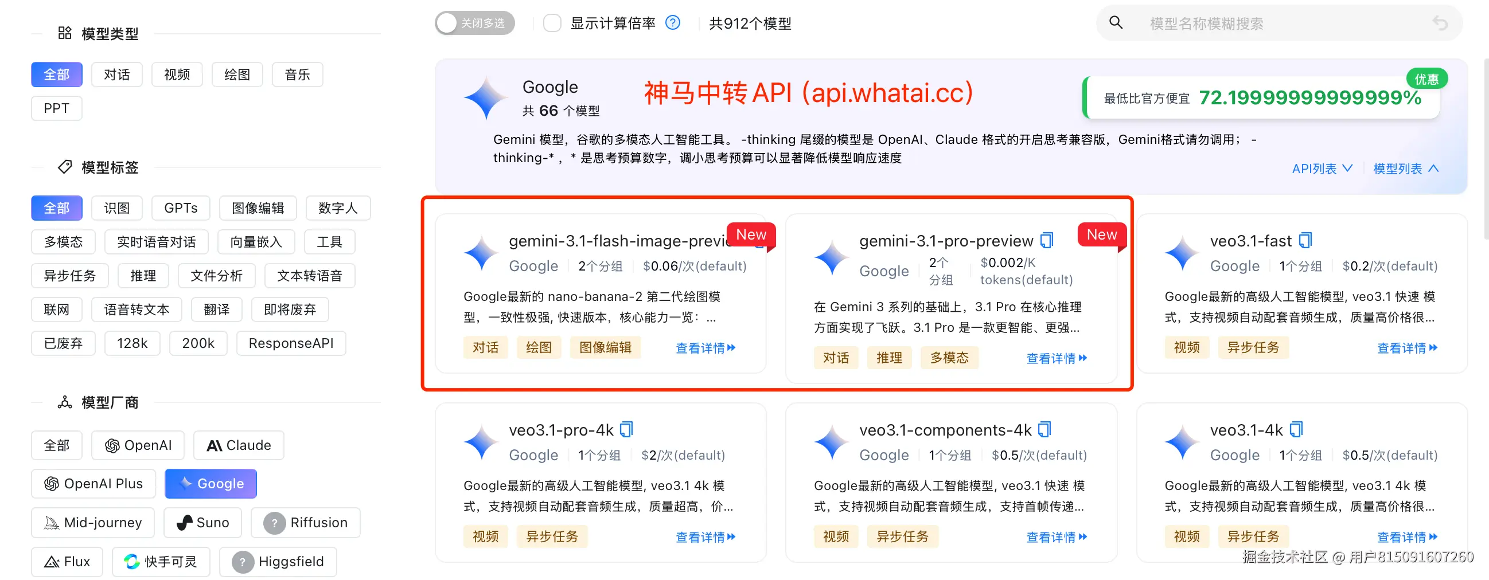1489x580 pixels.
Task: Click the 绘图 tag on gemini-3.1-flash-image-preview card
Action: coord(539,348)
